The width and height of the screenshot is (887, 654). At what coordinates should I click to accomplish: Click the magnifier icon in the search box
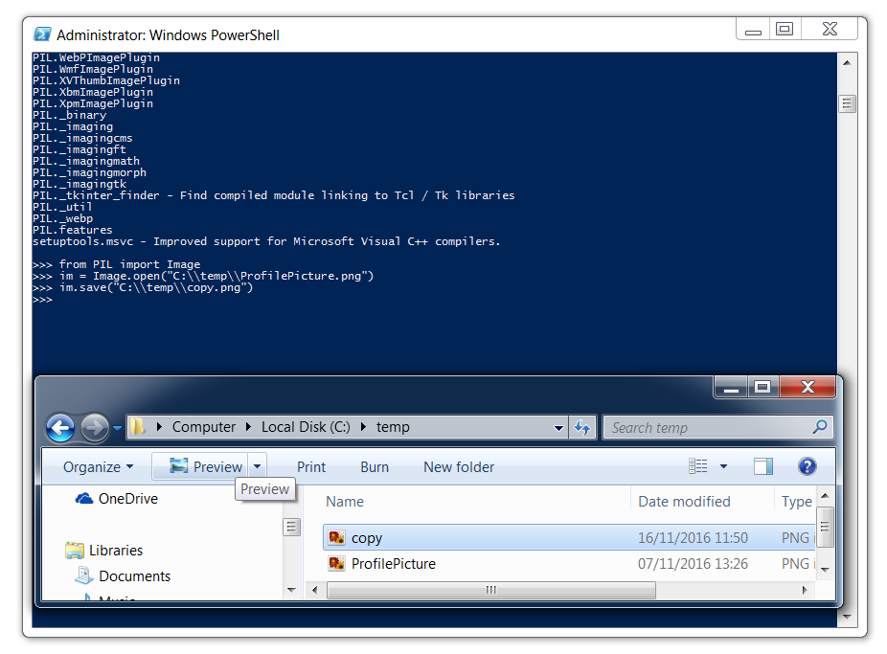pyautogui.click(x=820, y=427)
